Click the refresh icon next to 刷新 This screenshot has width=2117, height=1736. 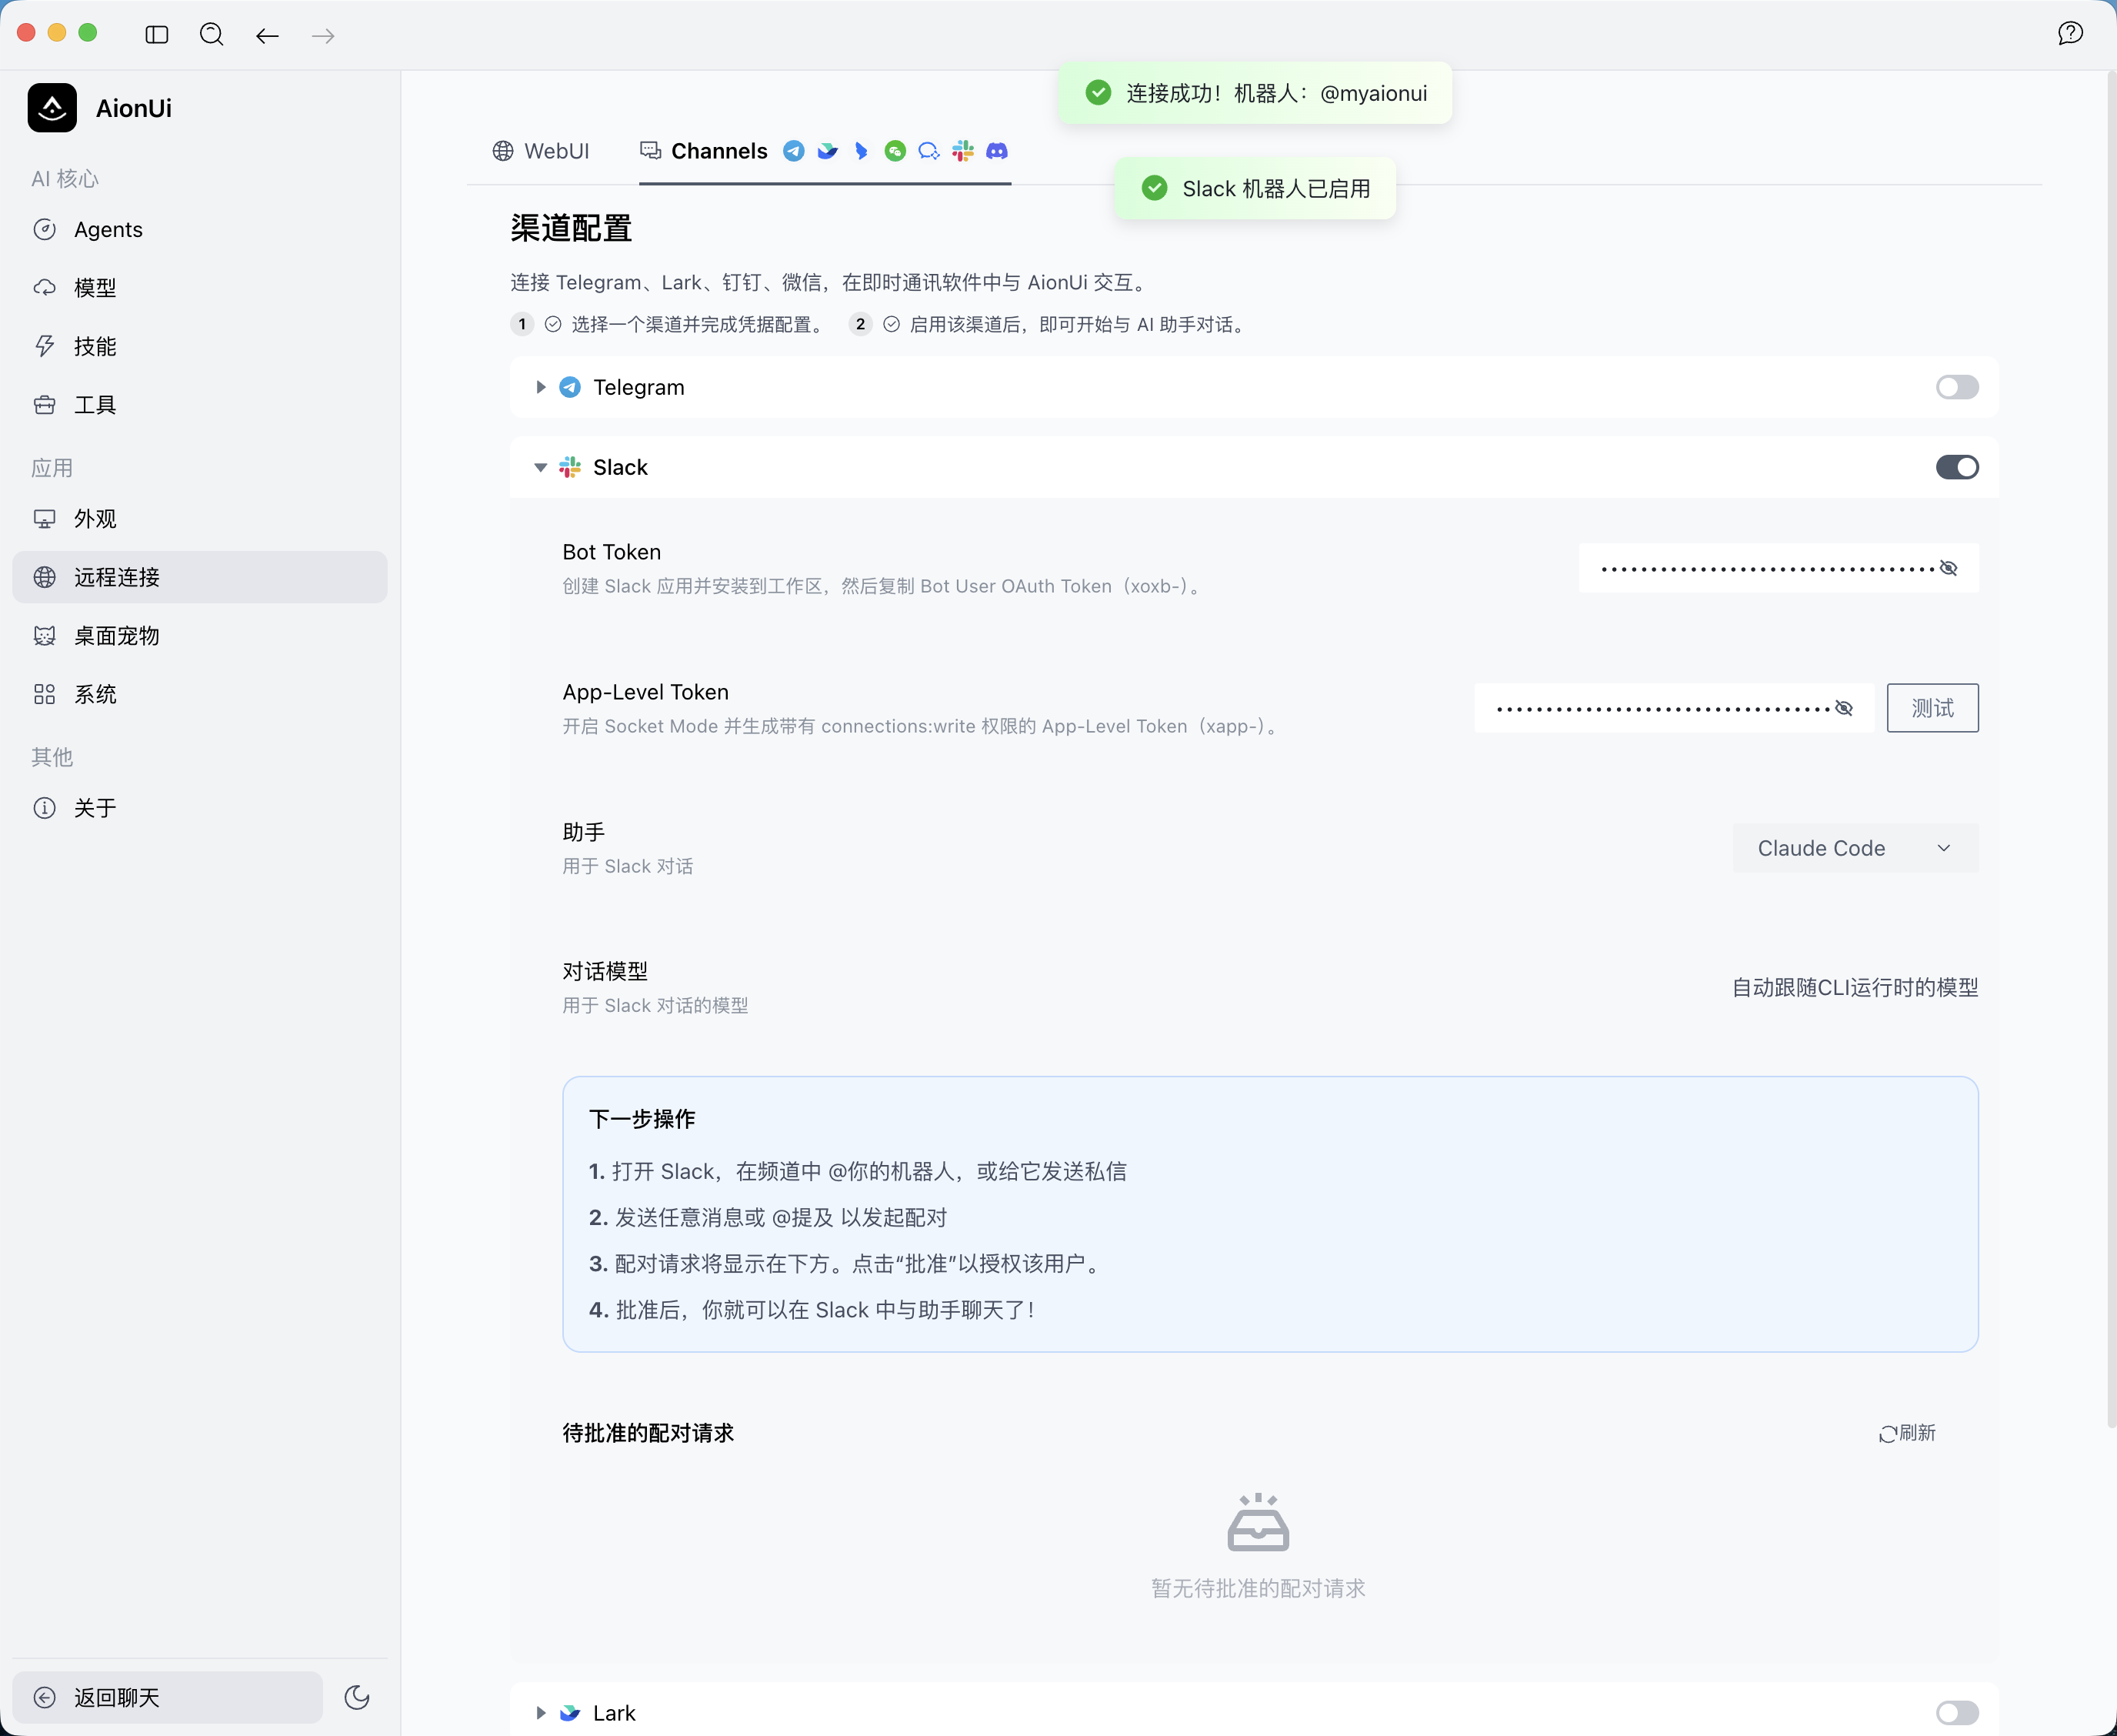(1888, 1434)
